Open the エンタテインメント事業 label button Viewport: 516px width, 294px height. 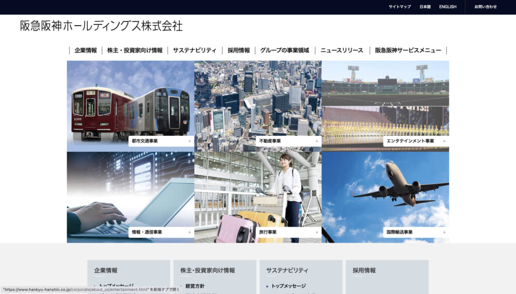416,141
